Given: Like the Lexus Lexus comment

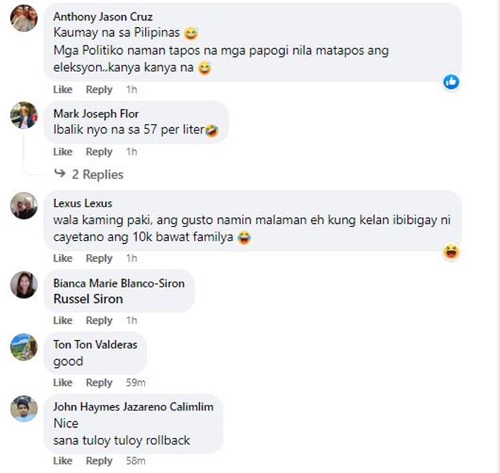Looking at the screenshot, I should (x=63, y=258).
